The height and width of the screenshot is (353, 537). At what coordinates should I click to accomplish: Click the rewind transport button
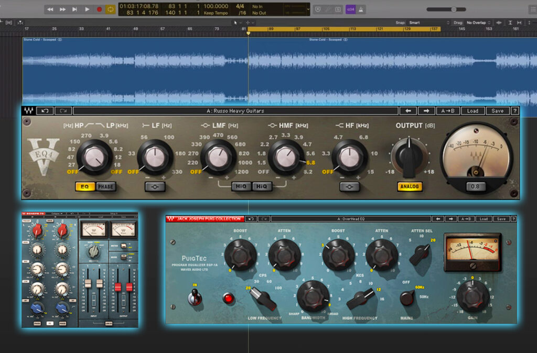(x=50, y=9)
